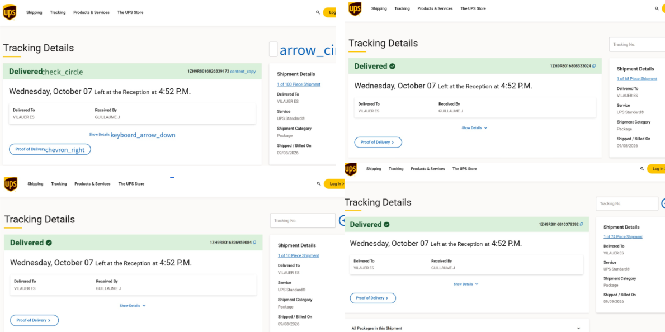665x332 pixels.
Task: Open Proof of Delivery for tracking number 1ZH9R8016826959084
Action: tap(34, 320)
